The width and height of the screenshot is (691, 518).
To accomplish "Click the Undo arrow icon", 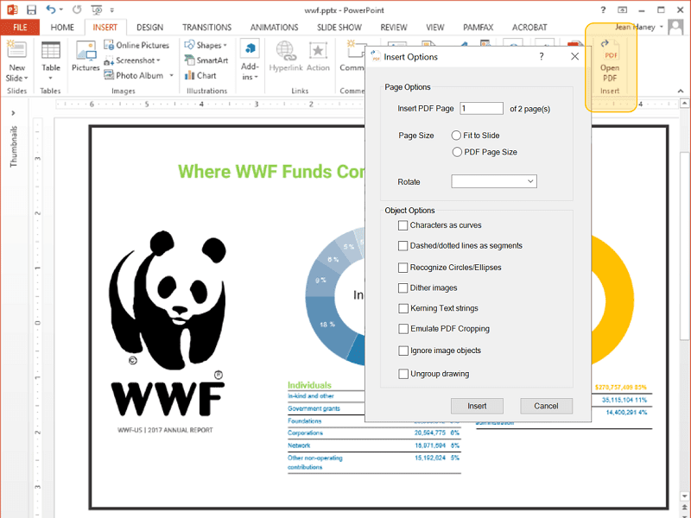I will coord(51,9).
